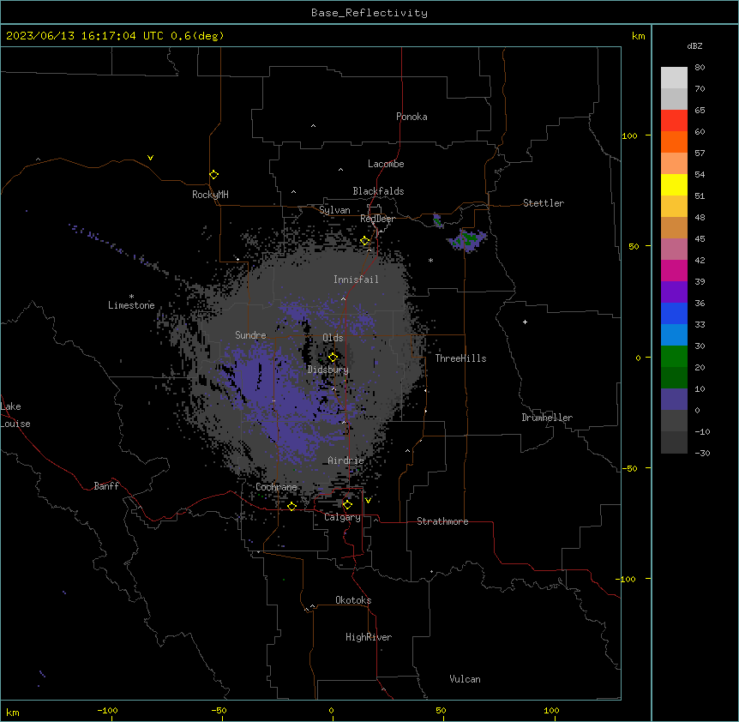This screenshot has width=739, height=722.
Task: Click the Calgary city label
Action: (x=343, y=517)
